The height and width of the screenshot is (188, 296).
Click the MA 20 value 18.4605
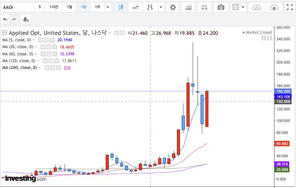[67, 47]
